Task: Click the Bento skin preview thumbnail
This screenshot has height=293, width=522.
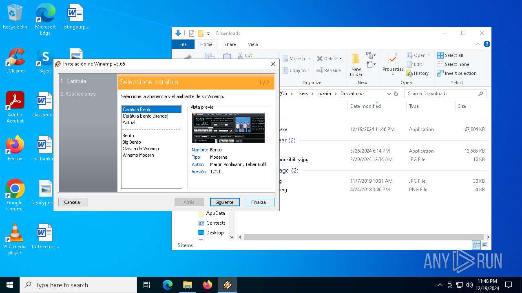Action: (228, 128)
